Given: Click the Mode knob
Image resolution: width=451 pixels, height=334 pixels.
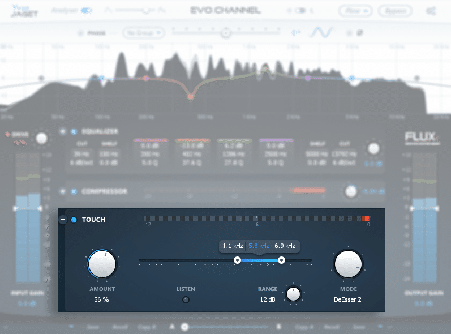Looking at the screenshot, I should (348, 264).
